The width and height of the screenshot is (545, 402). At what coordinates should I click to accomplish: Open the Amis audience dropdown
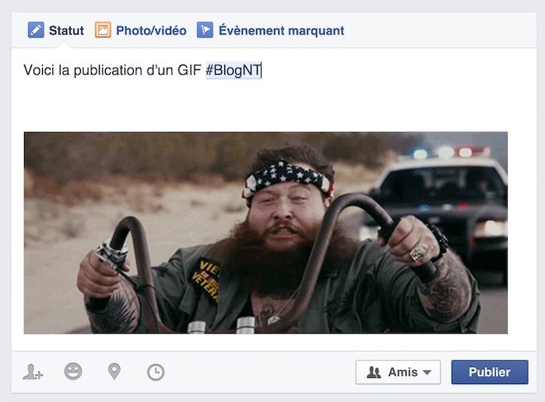(x=398, y=372)
